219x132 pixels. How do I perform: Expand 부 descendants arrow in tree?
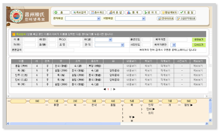pos(133,117)
